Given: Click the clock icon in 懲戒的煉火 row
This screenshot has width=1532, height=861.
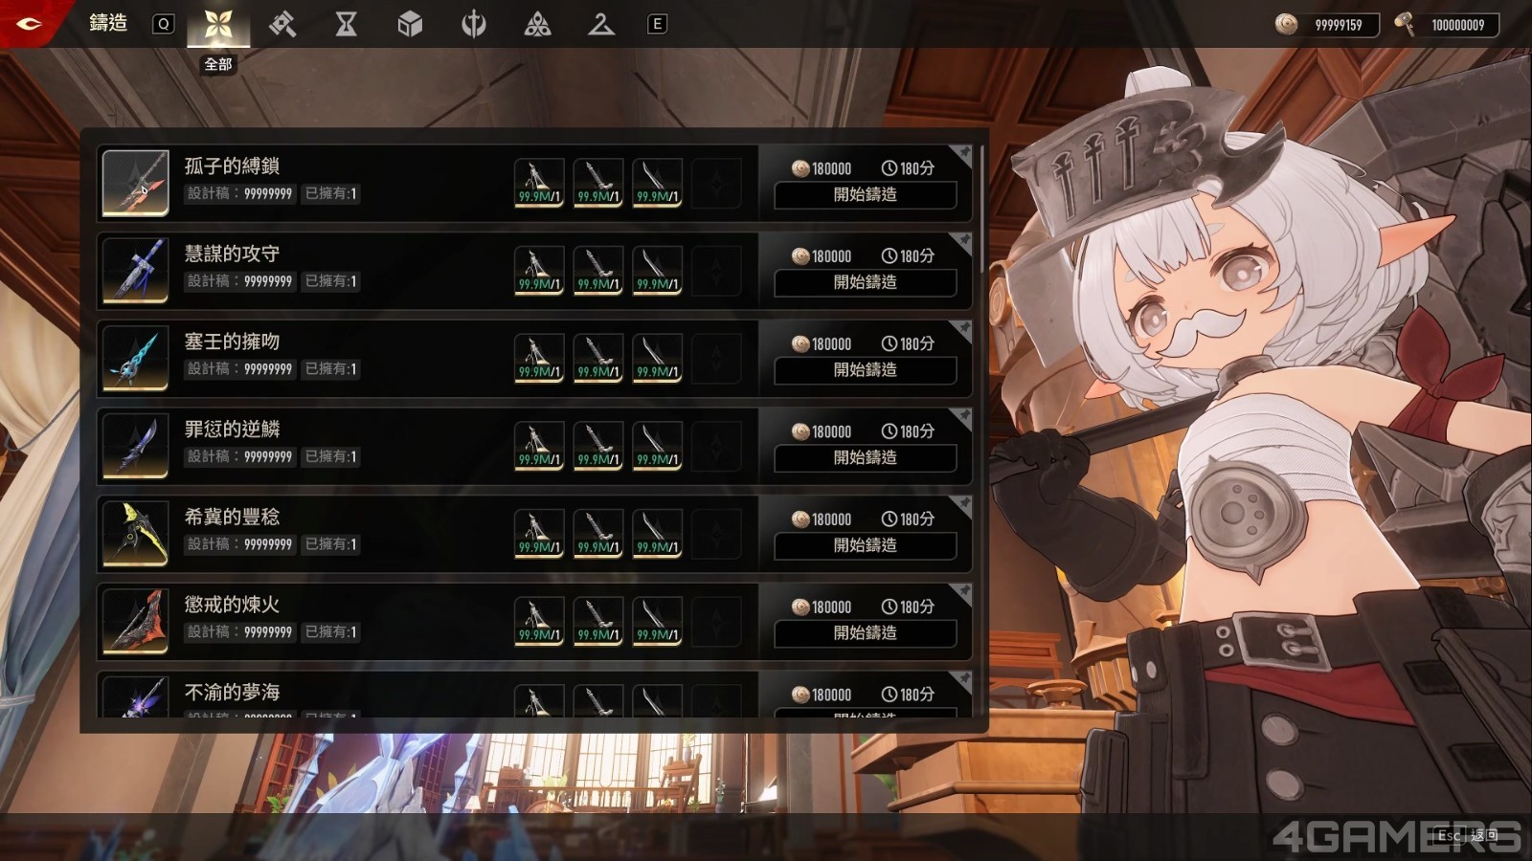Looking at the screenshot, I should (x=890, y=607).
